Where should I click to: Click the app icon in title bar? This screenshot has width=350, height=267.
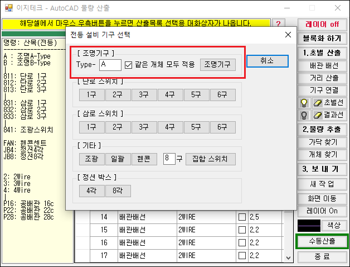pyautogui.click(x=9, y=8)
